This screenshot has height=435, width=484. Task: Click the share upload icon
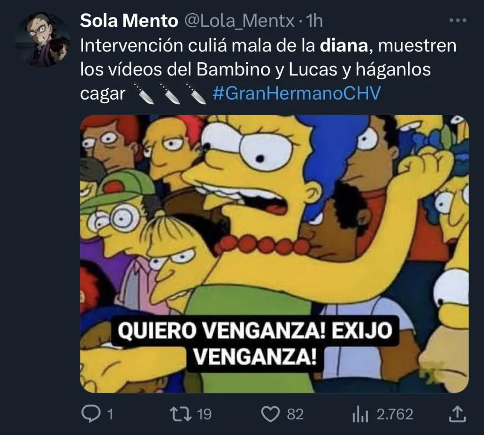[457, 413]
